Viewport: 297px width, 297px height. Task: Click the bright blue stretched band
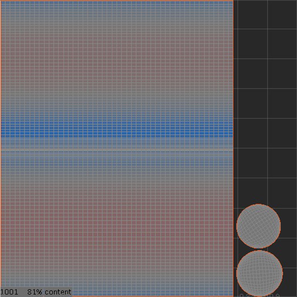117,129
